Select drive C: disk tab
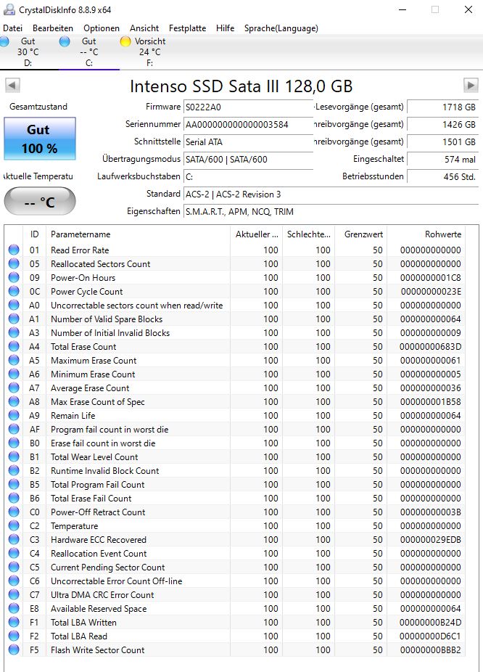The width and height of the screenshot is (483, 672). pyautogui.click(x=89, y=52)
